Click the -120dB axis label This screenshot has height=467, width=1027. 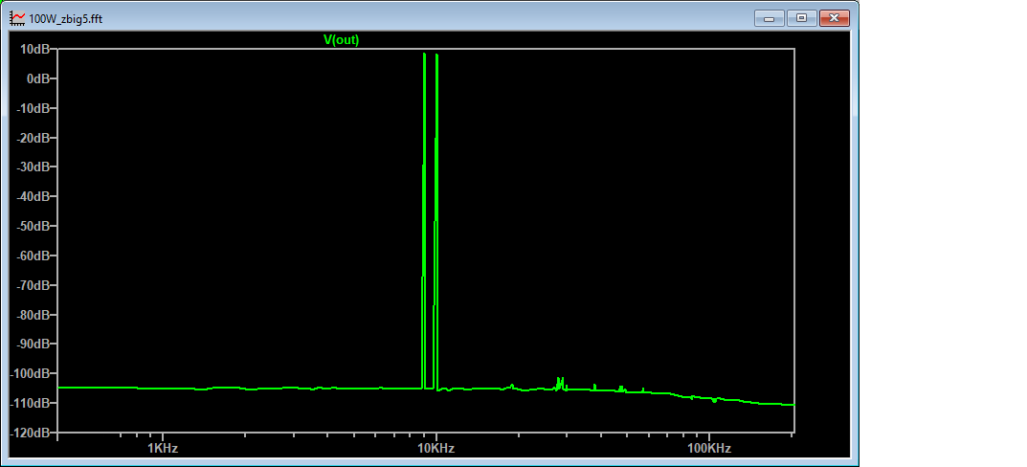[31, 433]
